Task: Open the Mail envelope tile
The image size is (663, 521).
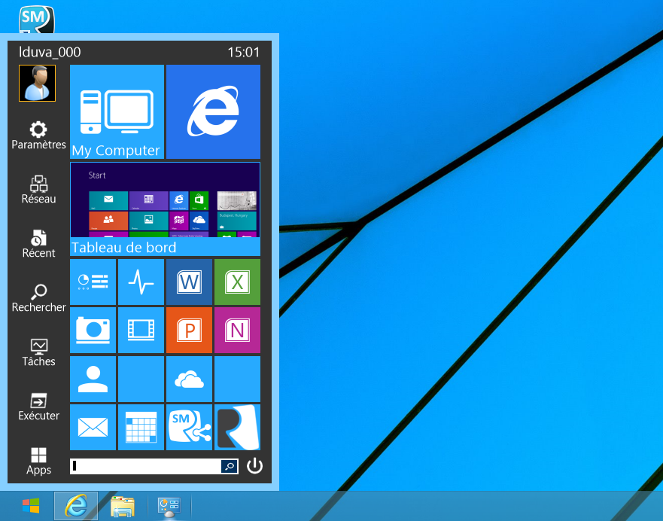Action: (x=93, y=427)
